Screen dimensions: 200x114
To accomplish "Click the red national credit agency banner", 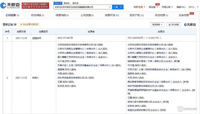I will [x=35, y=6].
